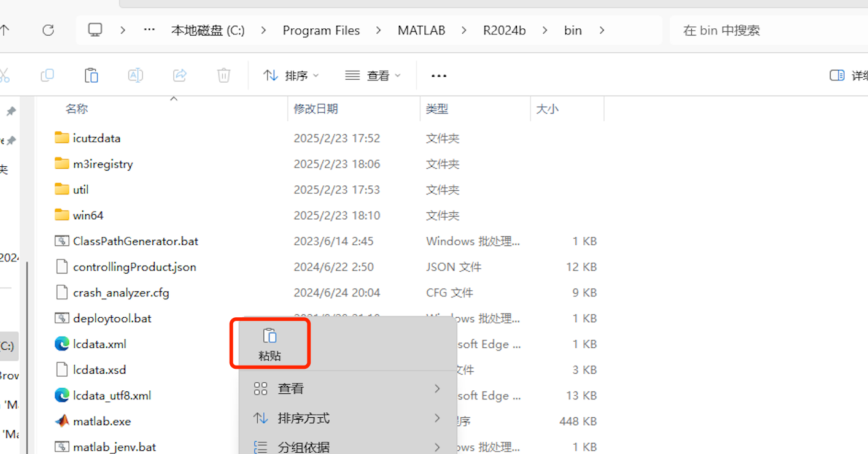Click the type text JSON 文件

coord(454,267)
